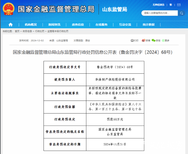Click authority cell 国家金融监督管理总局 山东监管局

click(x=115, y=132)
